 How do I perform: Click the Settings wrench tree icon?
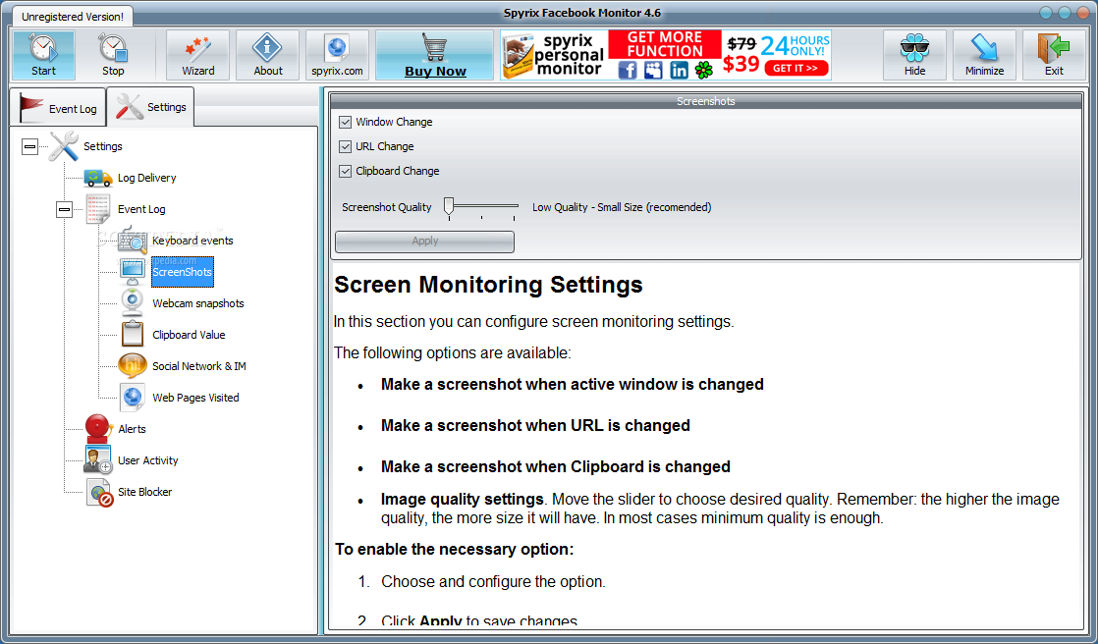64,145
